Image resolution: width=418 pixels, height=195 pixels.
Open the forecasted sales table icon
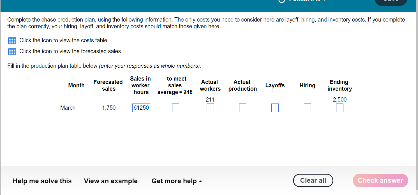click(12, 51)
